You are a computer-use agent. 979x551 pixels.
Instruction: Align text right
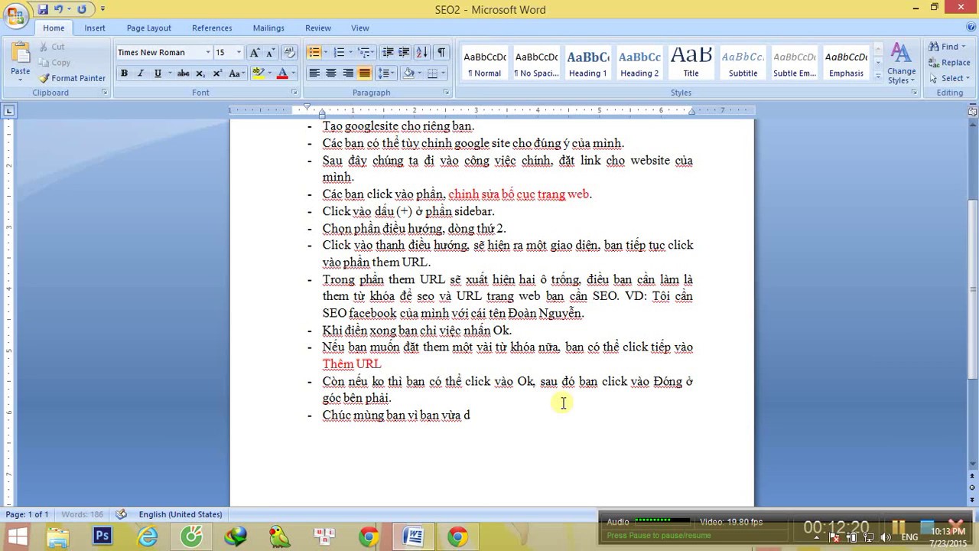click(x=348, y=73)
